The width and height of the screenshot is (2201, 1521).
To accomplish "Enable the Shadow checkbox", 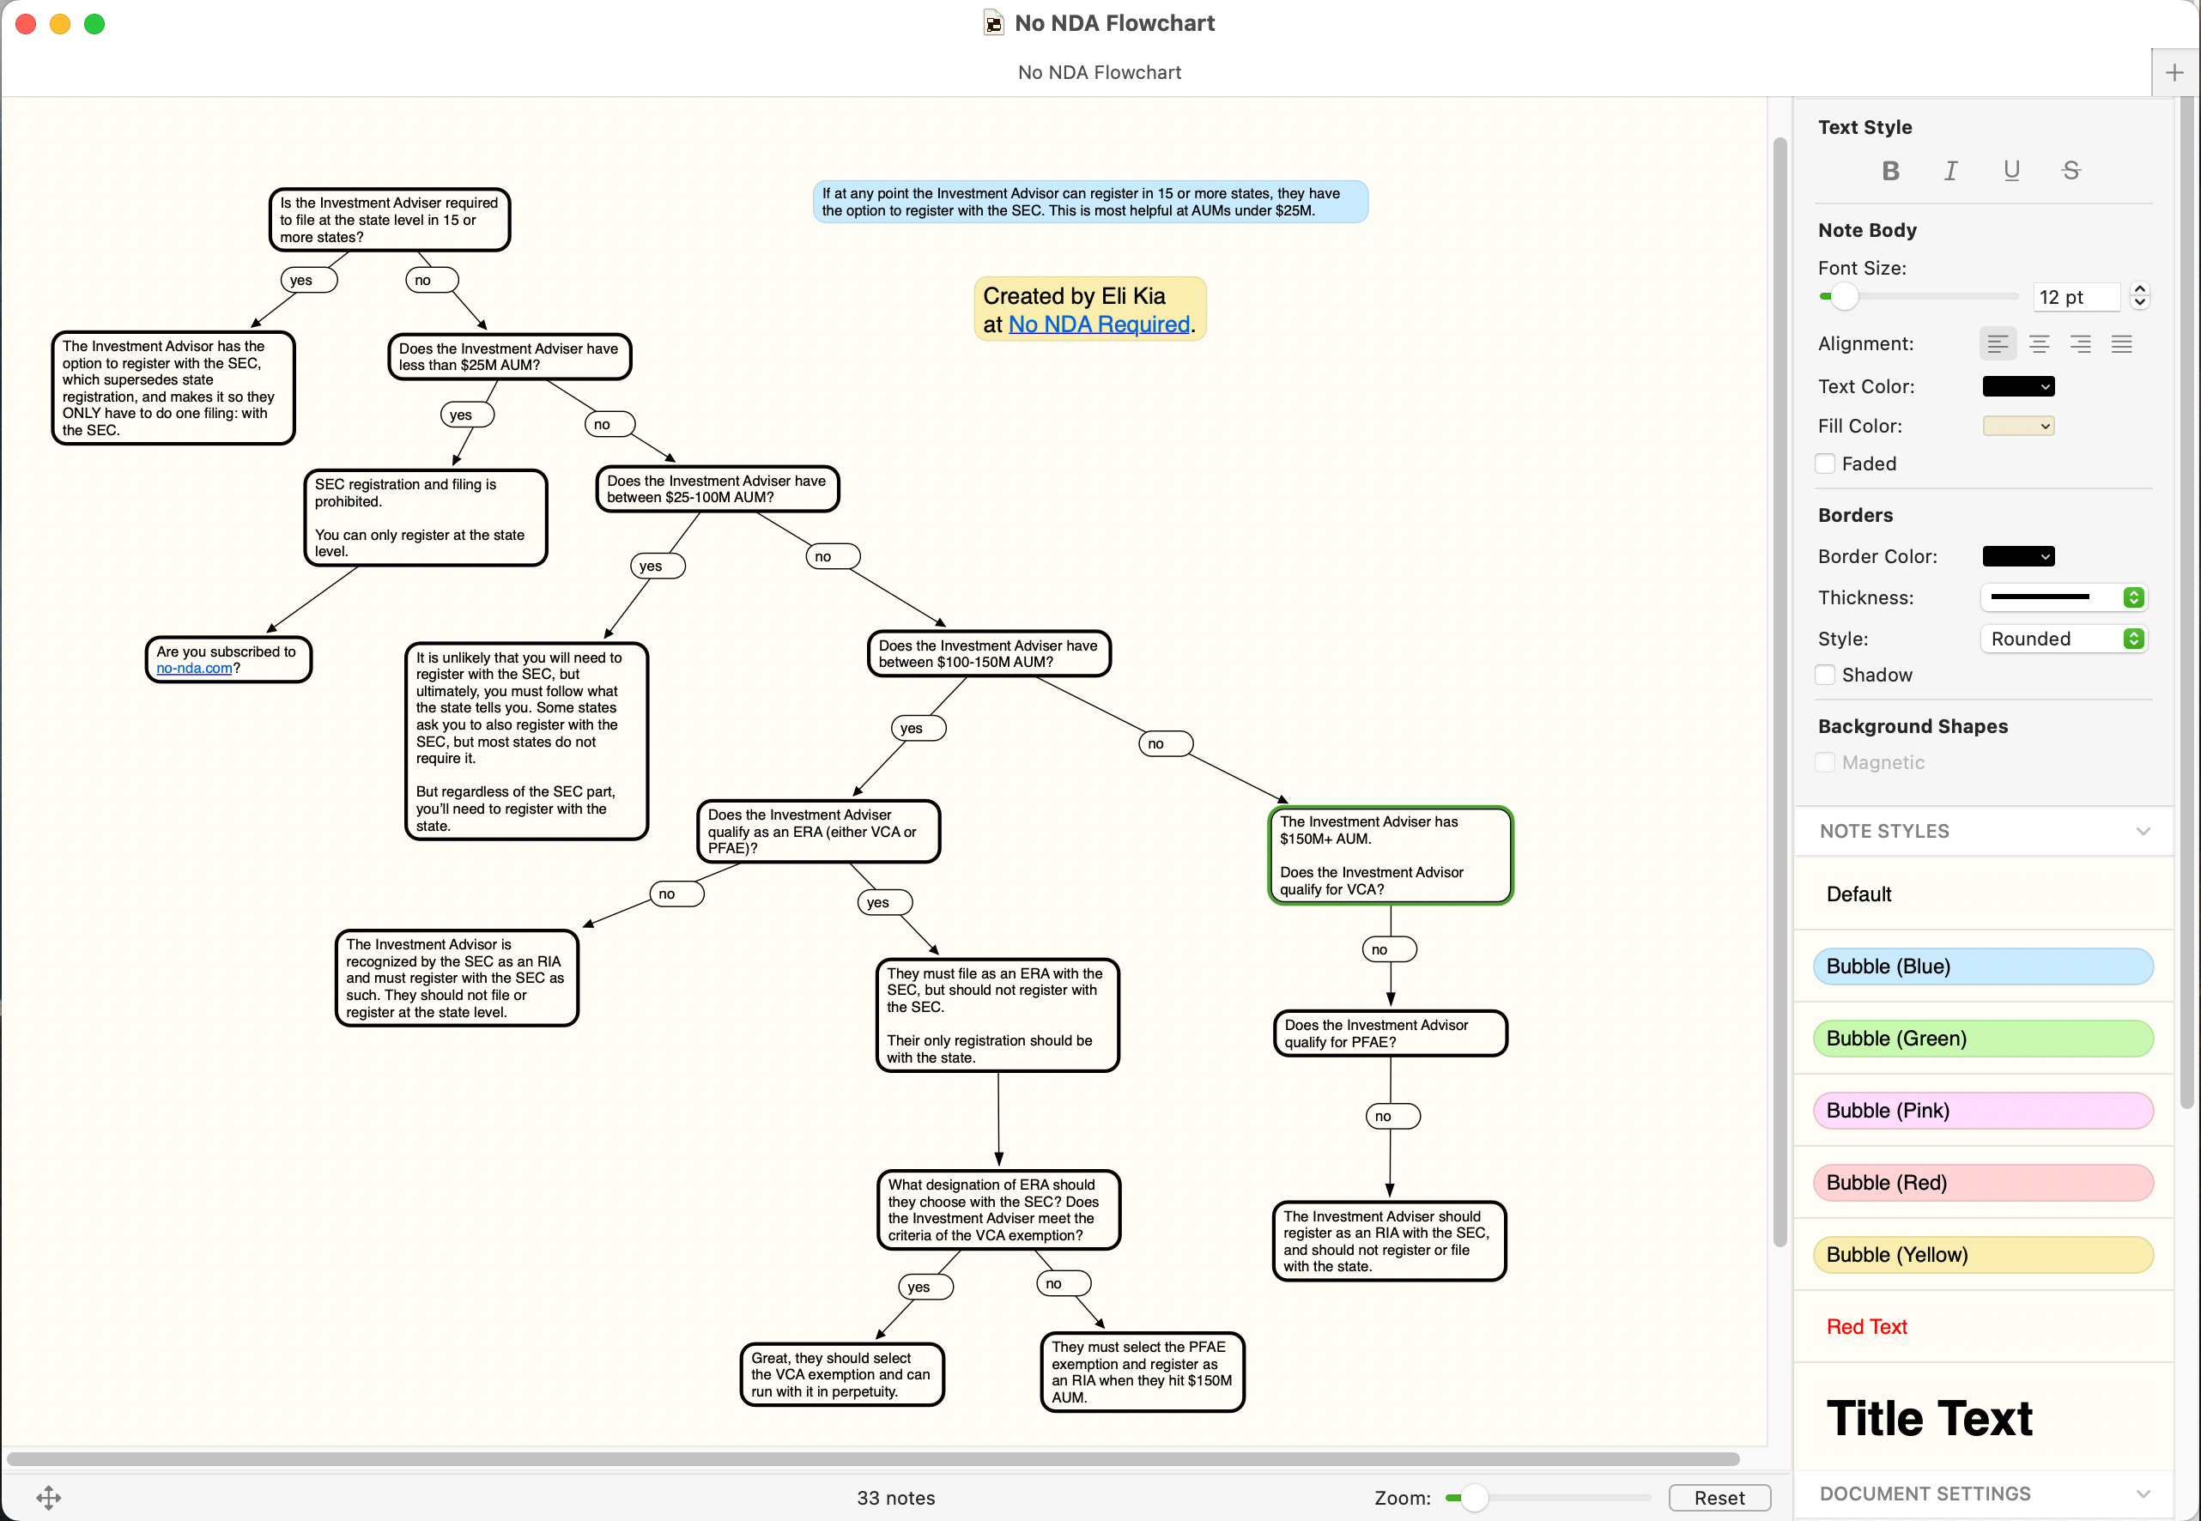I will pos(1825,675).
